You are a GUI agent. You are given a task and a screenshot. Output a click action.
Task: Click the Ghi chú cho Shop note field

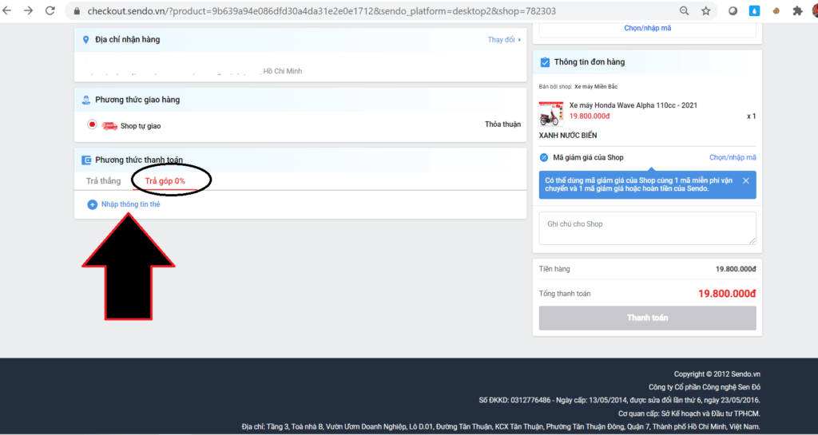tap(647, 228)
